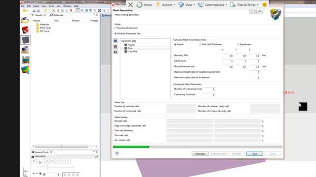Maximize the General Tools panel

tap(97, 152)
